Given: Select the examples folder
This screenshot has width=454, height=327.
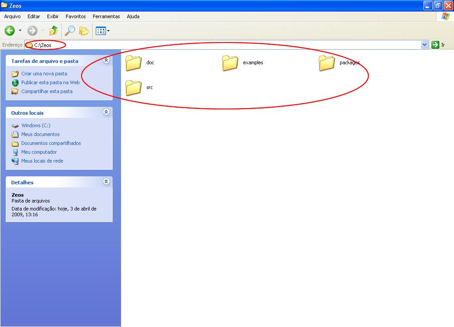Looking at the screenshot, I should [x=230, y=63].
